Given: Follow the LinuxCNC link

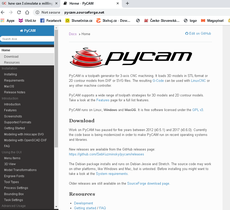Looking at the screenshot, I should (x=198, y=81).
